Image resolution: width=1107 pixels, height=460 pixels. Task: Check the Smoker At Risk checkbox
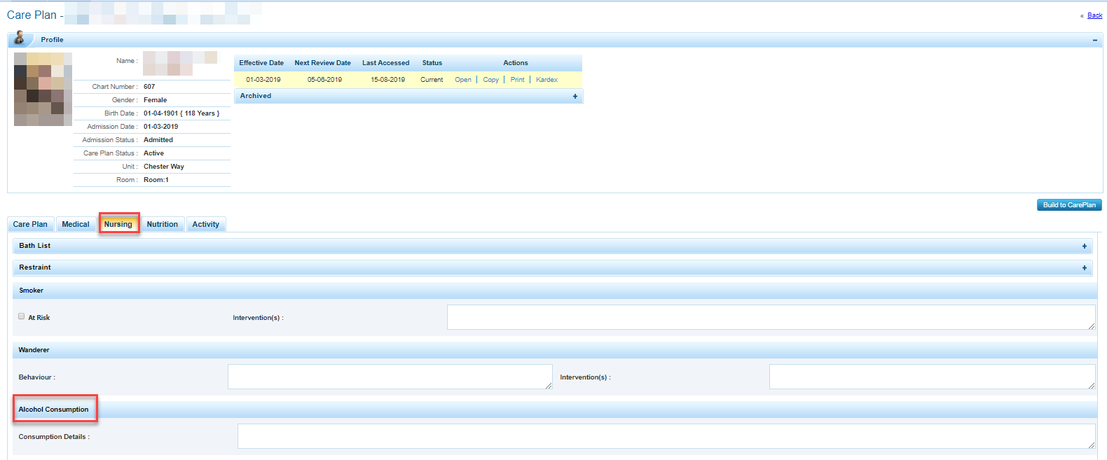[22, 316]
